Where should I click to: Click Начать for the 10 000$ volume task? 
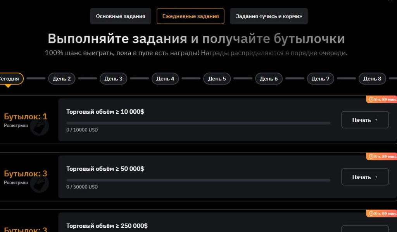tap(364, 120)
